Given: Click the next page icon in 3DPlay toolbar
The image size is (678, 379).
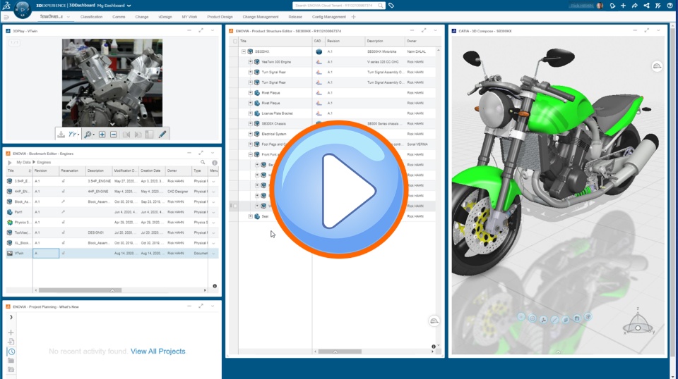Looking at the screenshot, I should pyautogui.click(x=138, y=135).
